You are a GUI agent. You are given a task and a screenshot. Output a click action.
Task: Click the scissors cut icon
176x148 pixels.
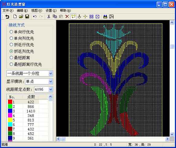[x=49, y=17]
